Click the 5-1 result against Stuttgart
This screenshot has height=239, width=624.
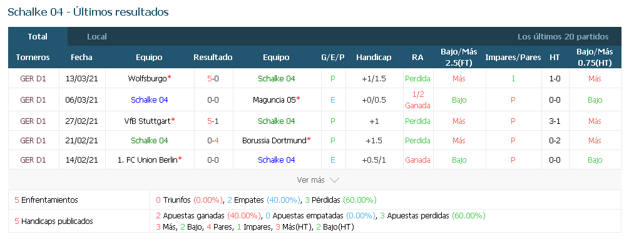pos(213,121)
